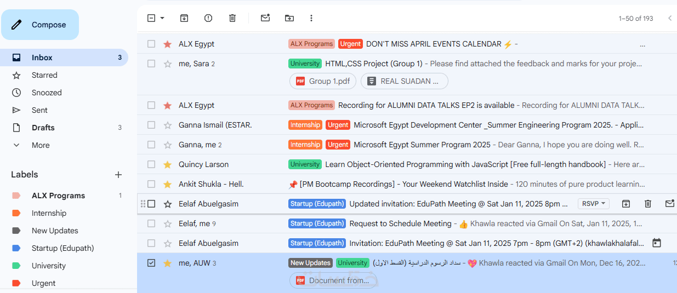Open the toolbar three-dot more menu
Screen dimensions: 677x293
[x=311, y=18]
